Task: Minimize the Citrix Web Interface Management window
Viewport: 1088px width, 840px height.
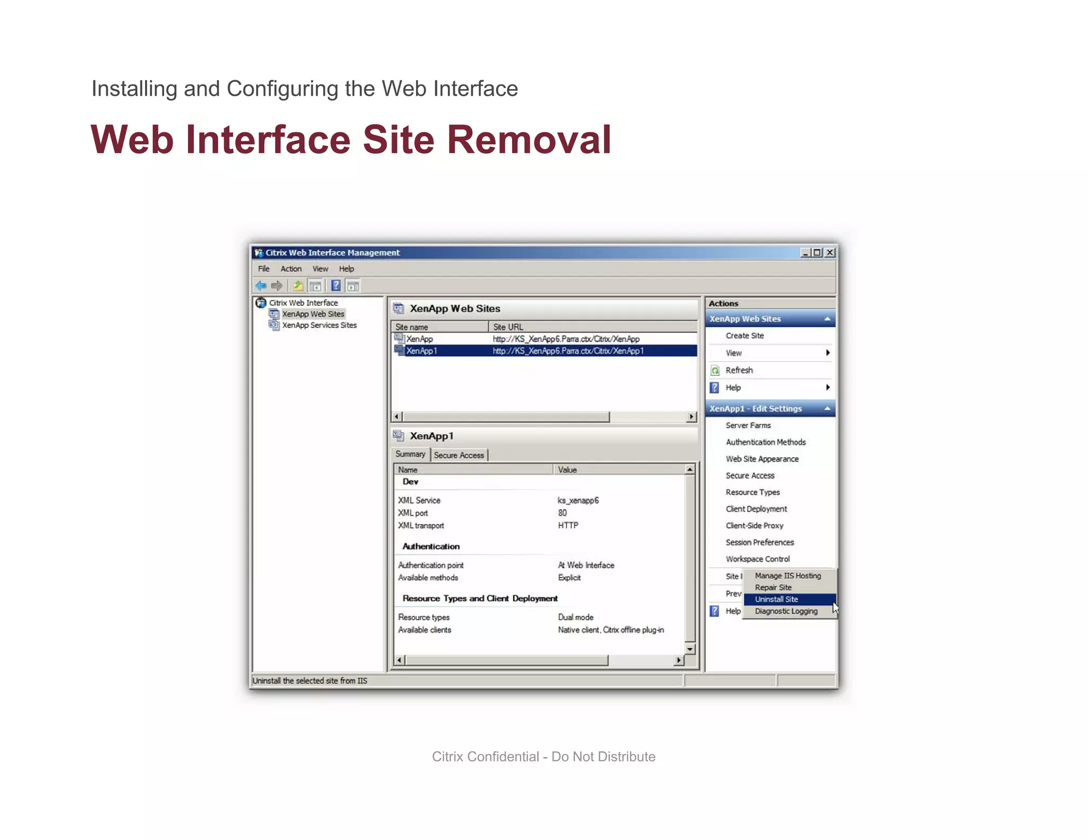Action: pyautogui.click(x=806, y=253)
